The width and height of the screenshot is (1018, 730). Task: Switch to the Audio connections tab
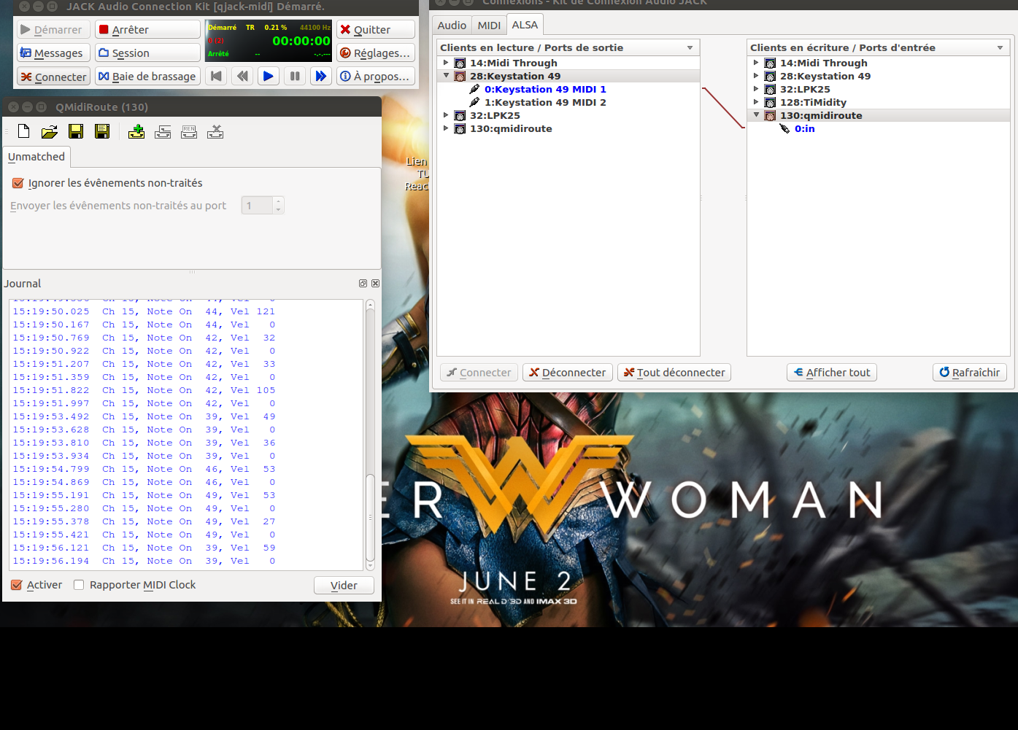coord(452,26)
